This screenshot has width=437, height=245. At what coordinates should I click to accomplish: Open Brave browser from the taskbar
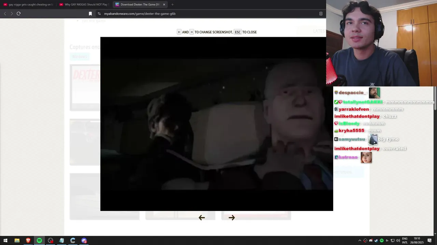pos(28,241)
